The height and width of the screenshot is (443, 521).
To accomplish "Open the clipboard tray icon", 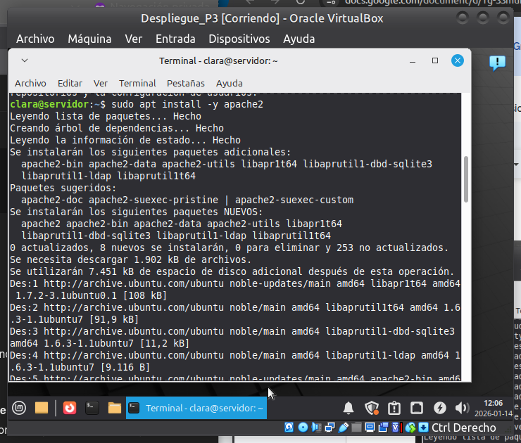I will coord(394,408).
